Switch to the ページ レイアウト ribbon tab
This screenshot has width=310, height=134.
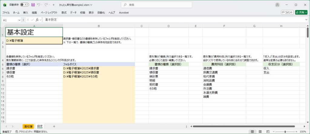coord(49,12)
